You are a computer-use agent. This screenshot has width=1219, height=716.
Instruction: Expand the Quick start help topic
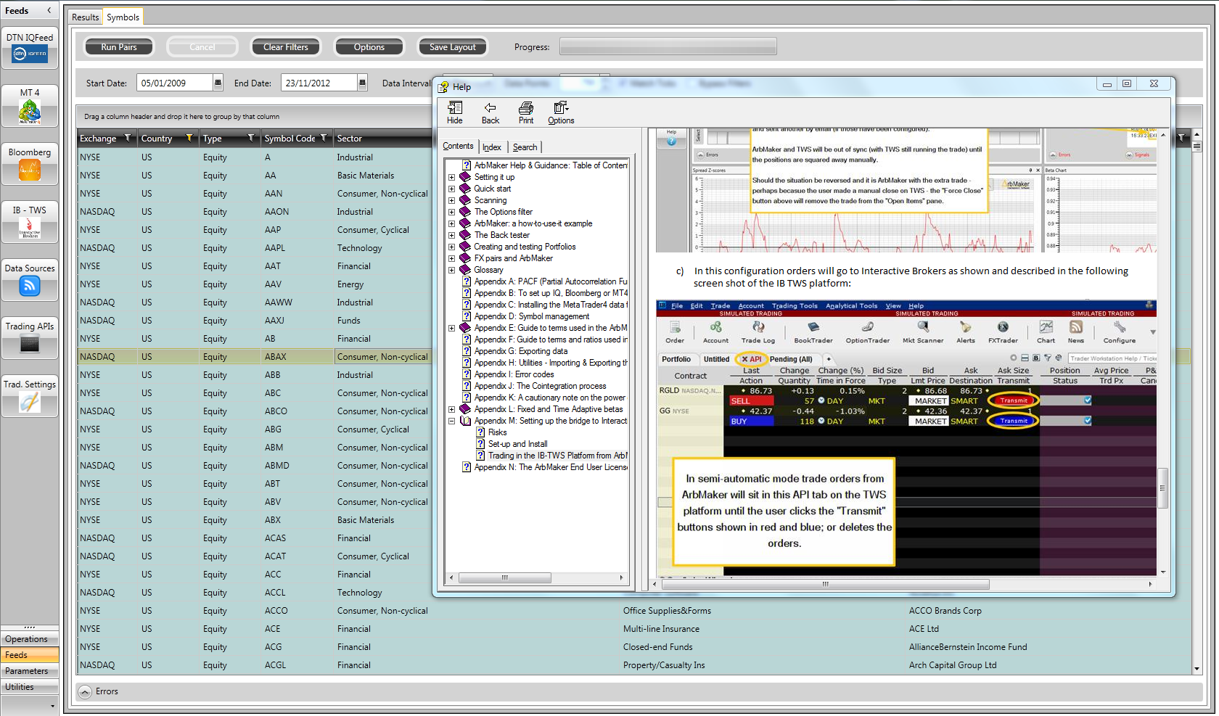pyautogui.click(x=451, y=189)
